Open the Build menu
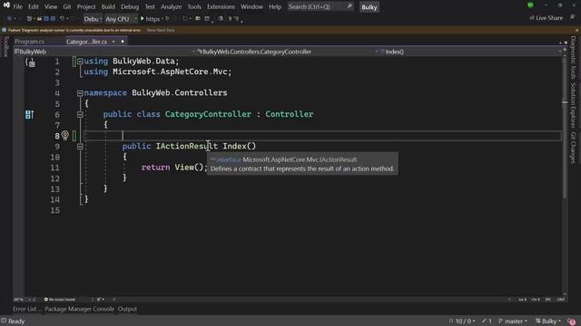The height and width of the screenshot is (326, 581). click(x=108, y=6)
